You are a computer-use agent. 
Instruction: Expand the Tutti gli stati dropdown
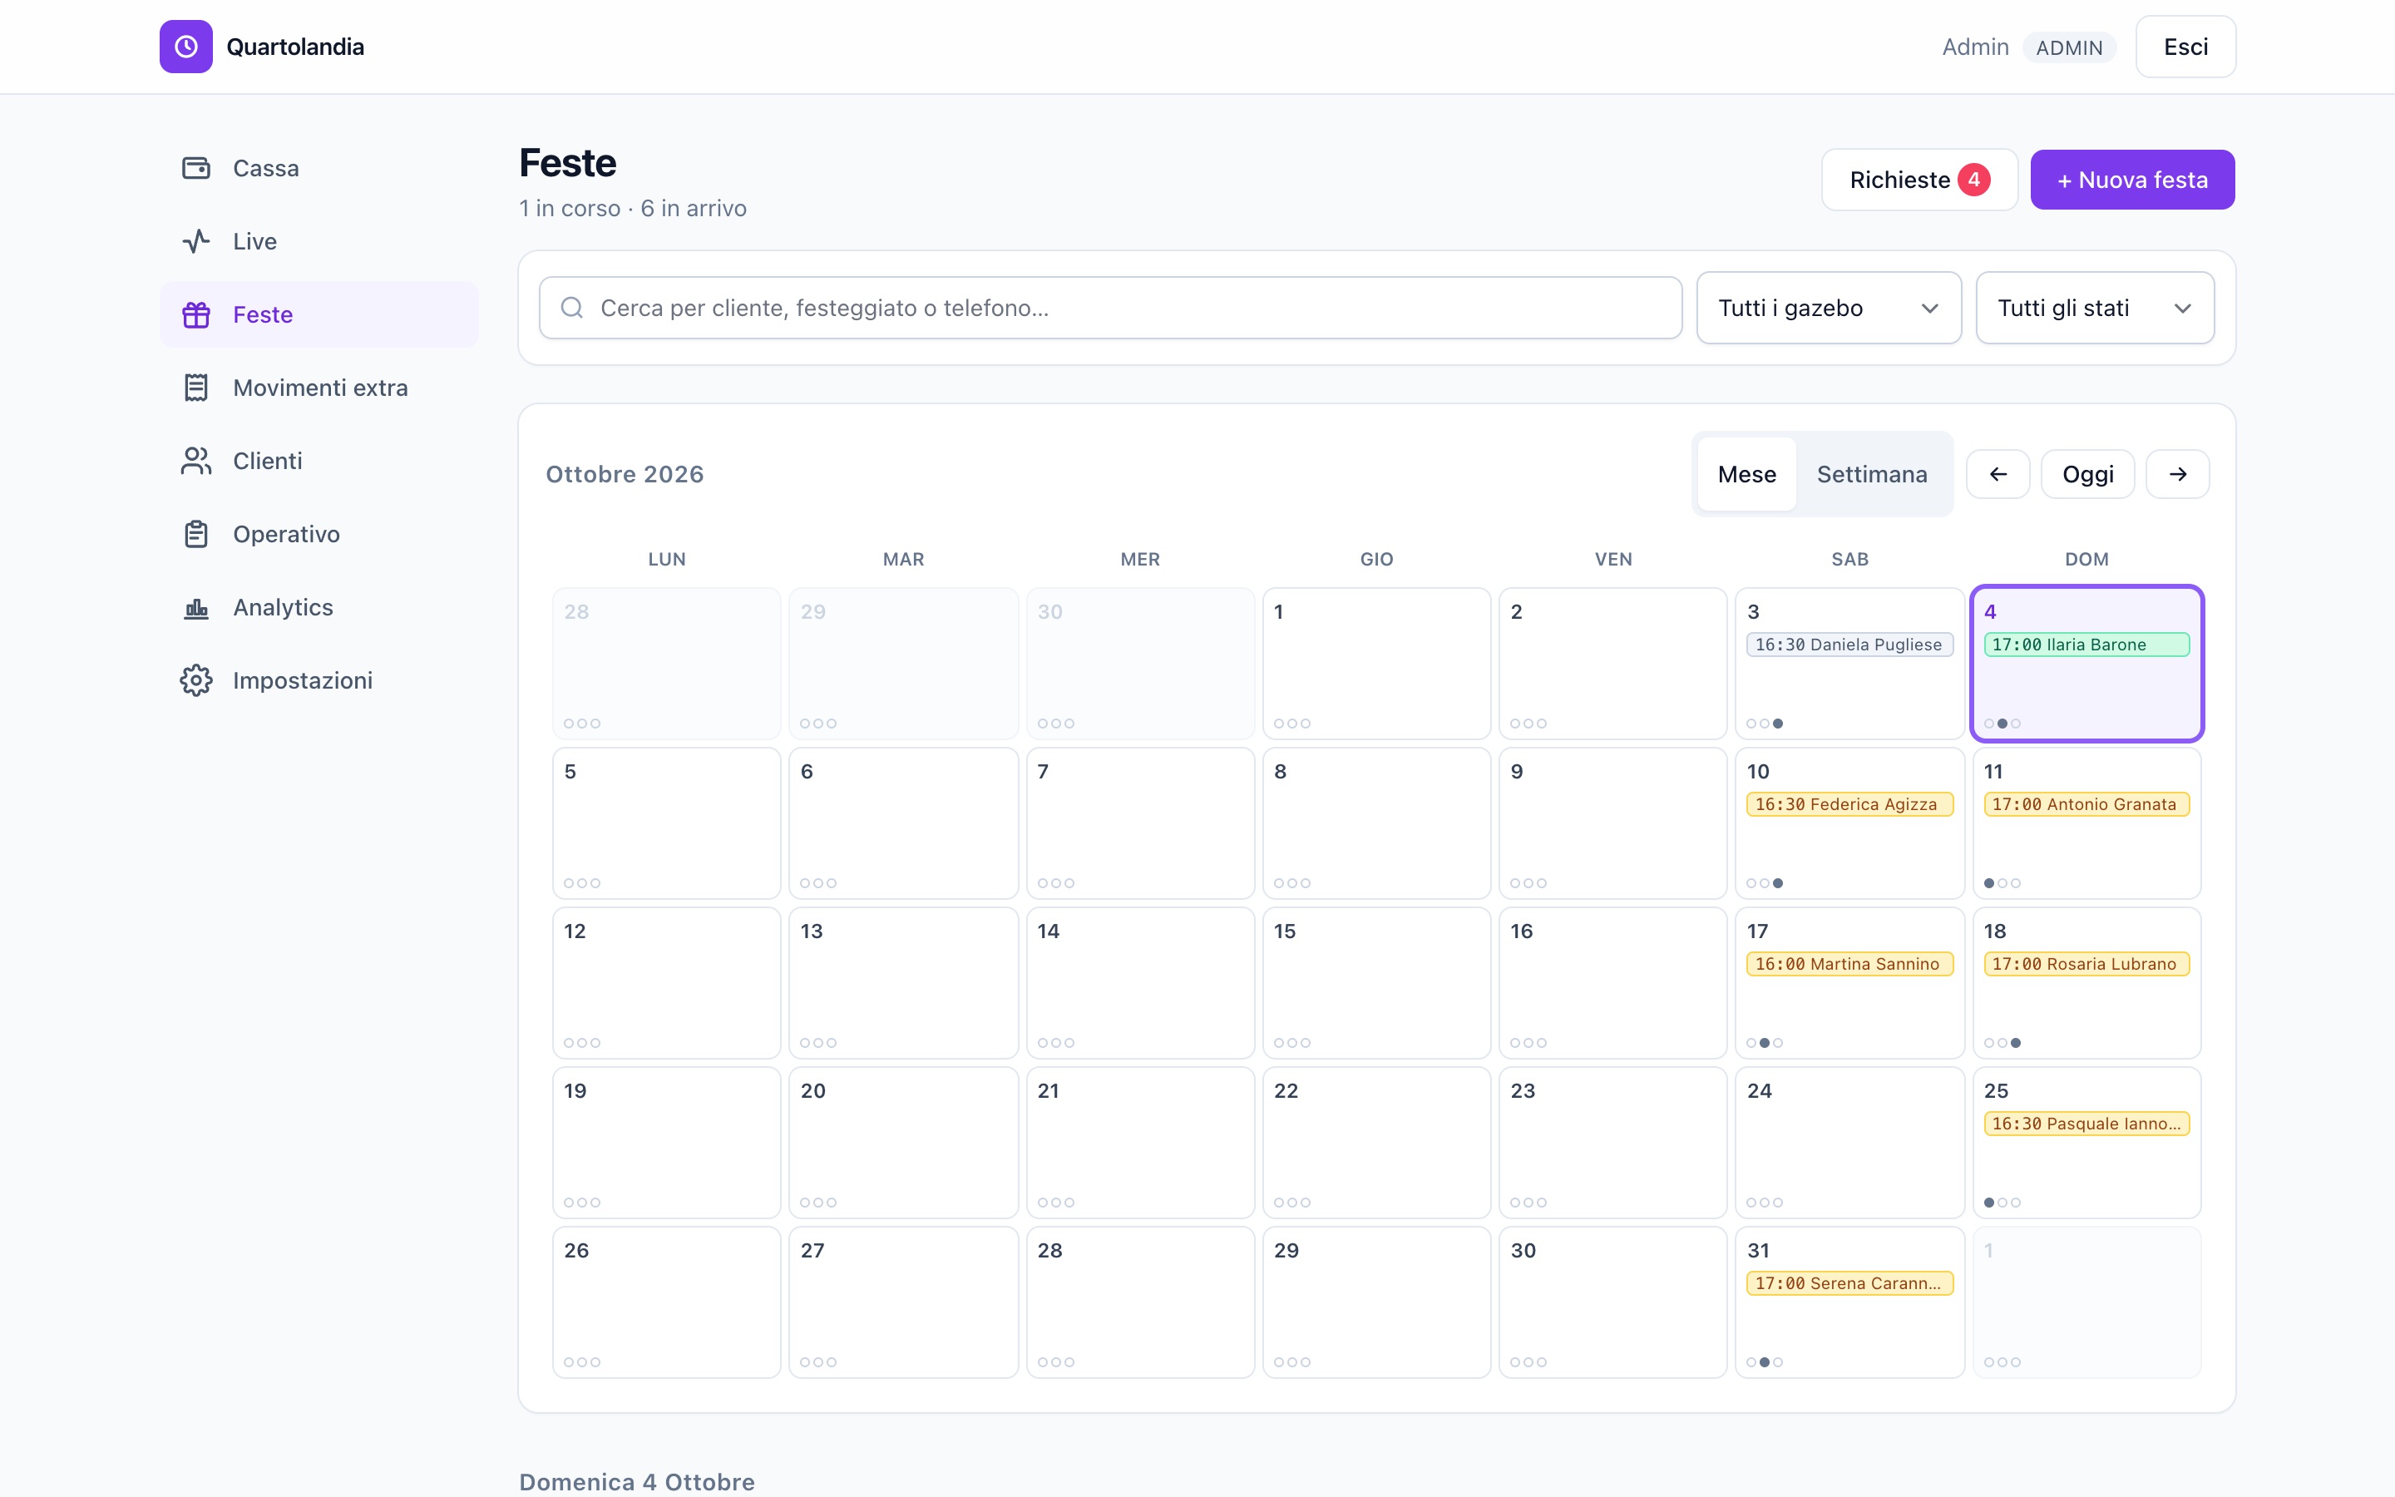(2095, 308)
